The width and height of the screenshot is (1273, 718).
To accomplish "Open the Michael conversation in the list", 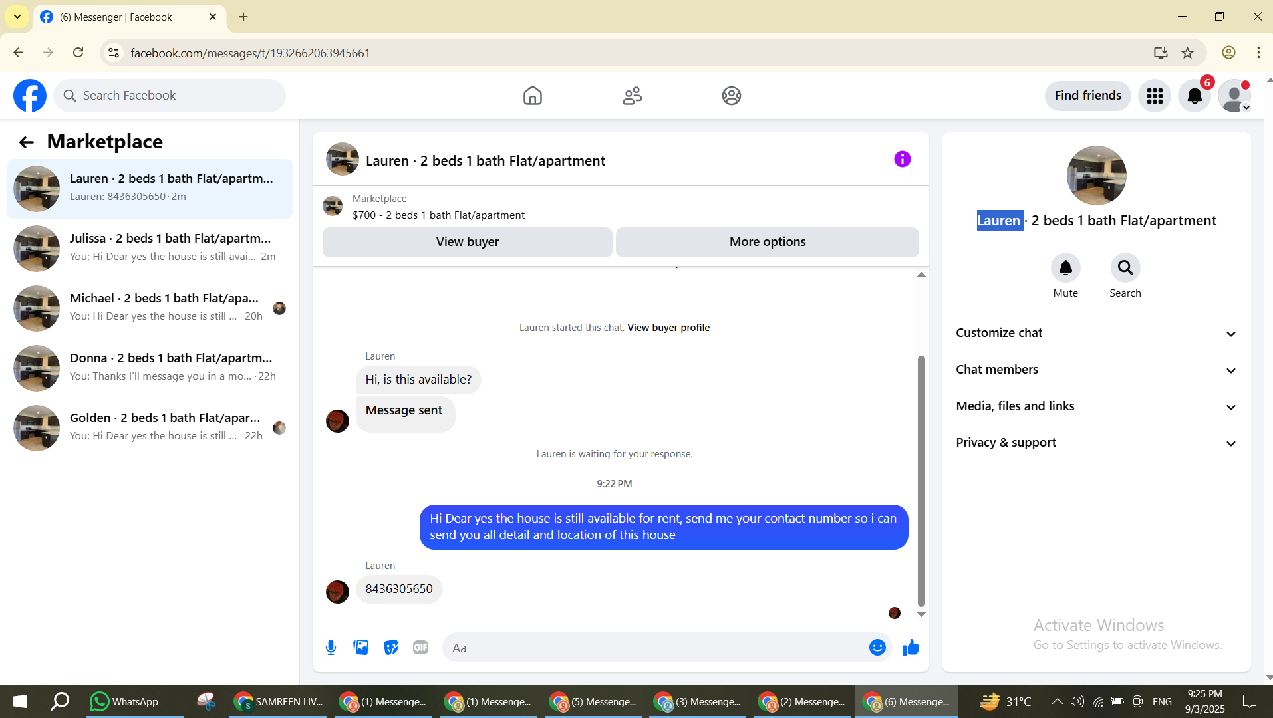I will [x=150, y=308].
